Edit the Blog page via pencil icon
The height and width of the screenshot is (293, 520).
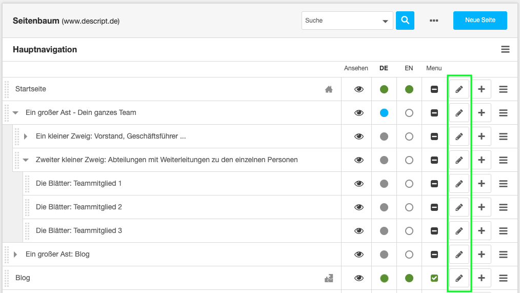point(459,278)
